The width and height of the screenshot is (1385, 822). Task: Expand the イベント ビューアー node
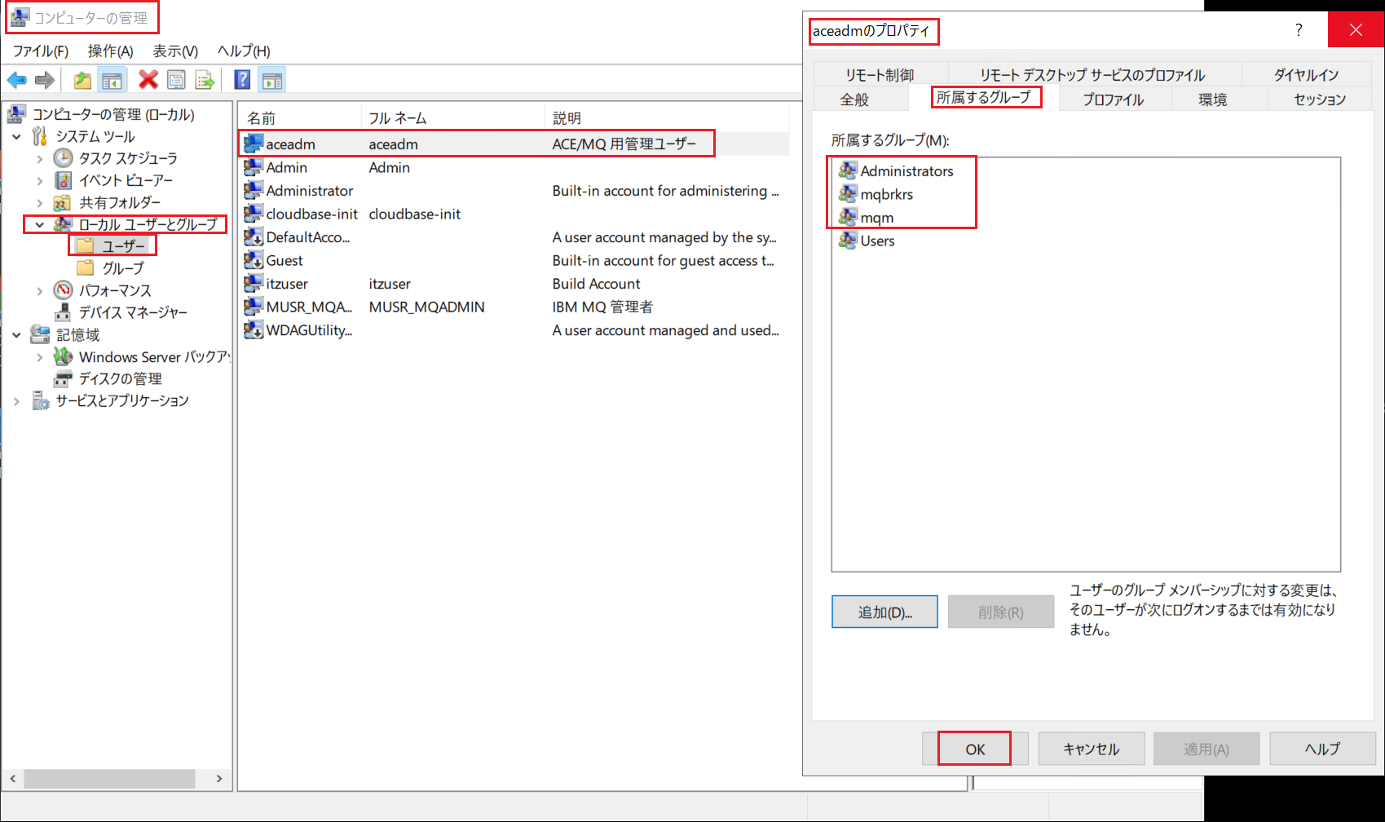pyautogui.click(x=39, y=180)
